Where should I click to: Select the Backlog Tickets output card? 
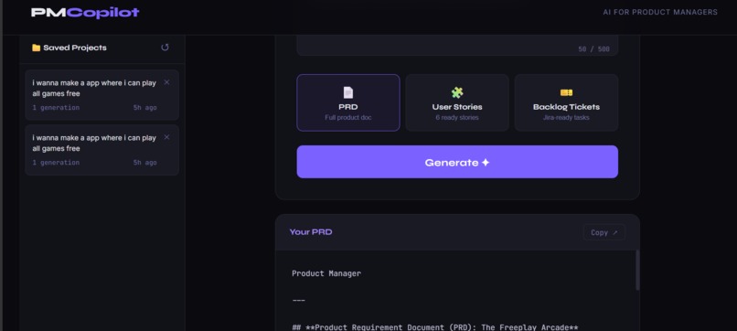tap(566, 102)
